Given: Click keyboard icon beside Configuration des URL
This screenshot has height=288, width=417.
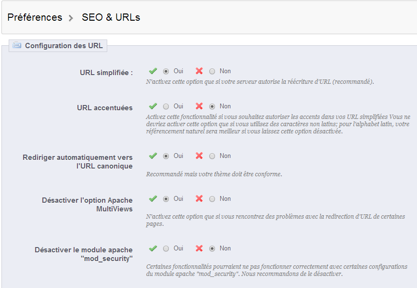Looking at the screenshot, I should 17,45.
